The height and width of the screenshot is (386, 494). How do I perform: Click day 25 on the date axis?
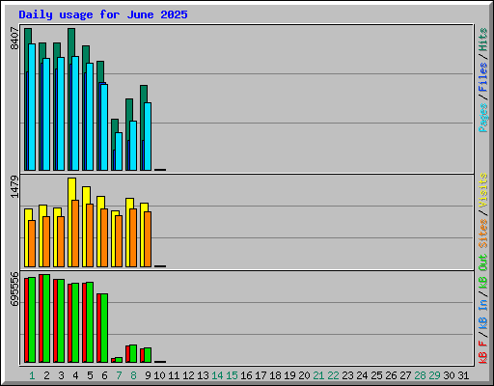376,375
